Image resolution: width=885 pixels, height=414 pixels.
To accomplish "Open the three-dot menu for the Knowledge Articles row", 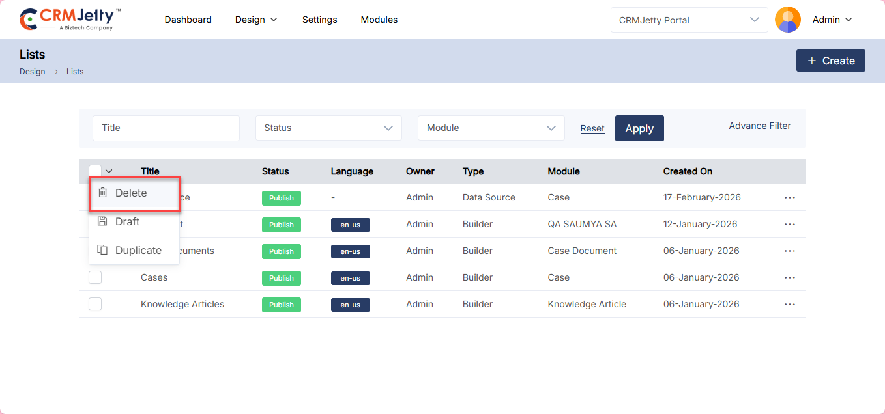I will [790, 304].
